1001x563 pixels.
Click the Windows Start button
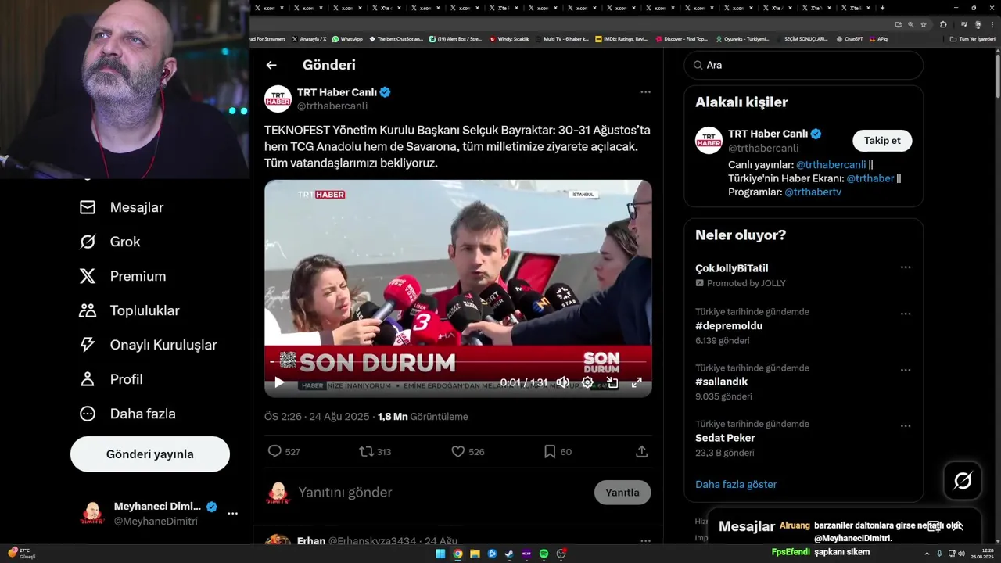pos(440,554)
